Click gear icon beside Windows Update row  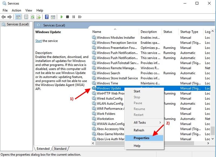[94, 88]
